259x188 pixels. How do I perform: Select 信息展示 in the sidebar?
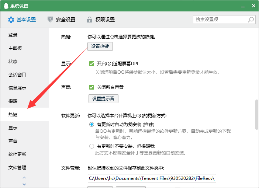(x=24, y=88)
